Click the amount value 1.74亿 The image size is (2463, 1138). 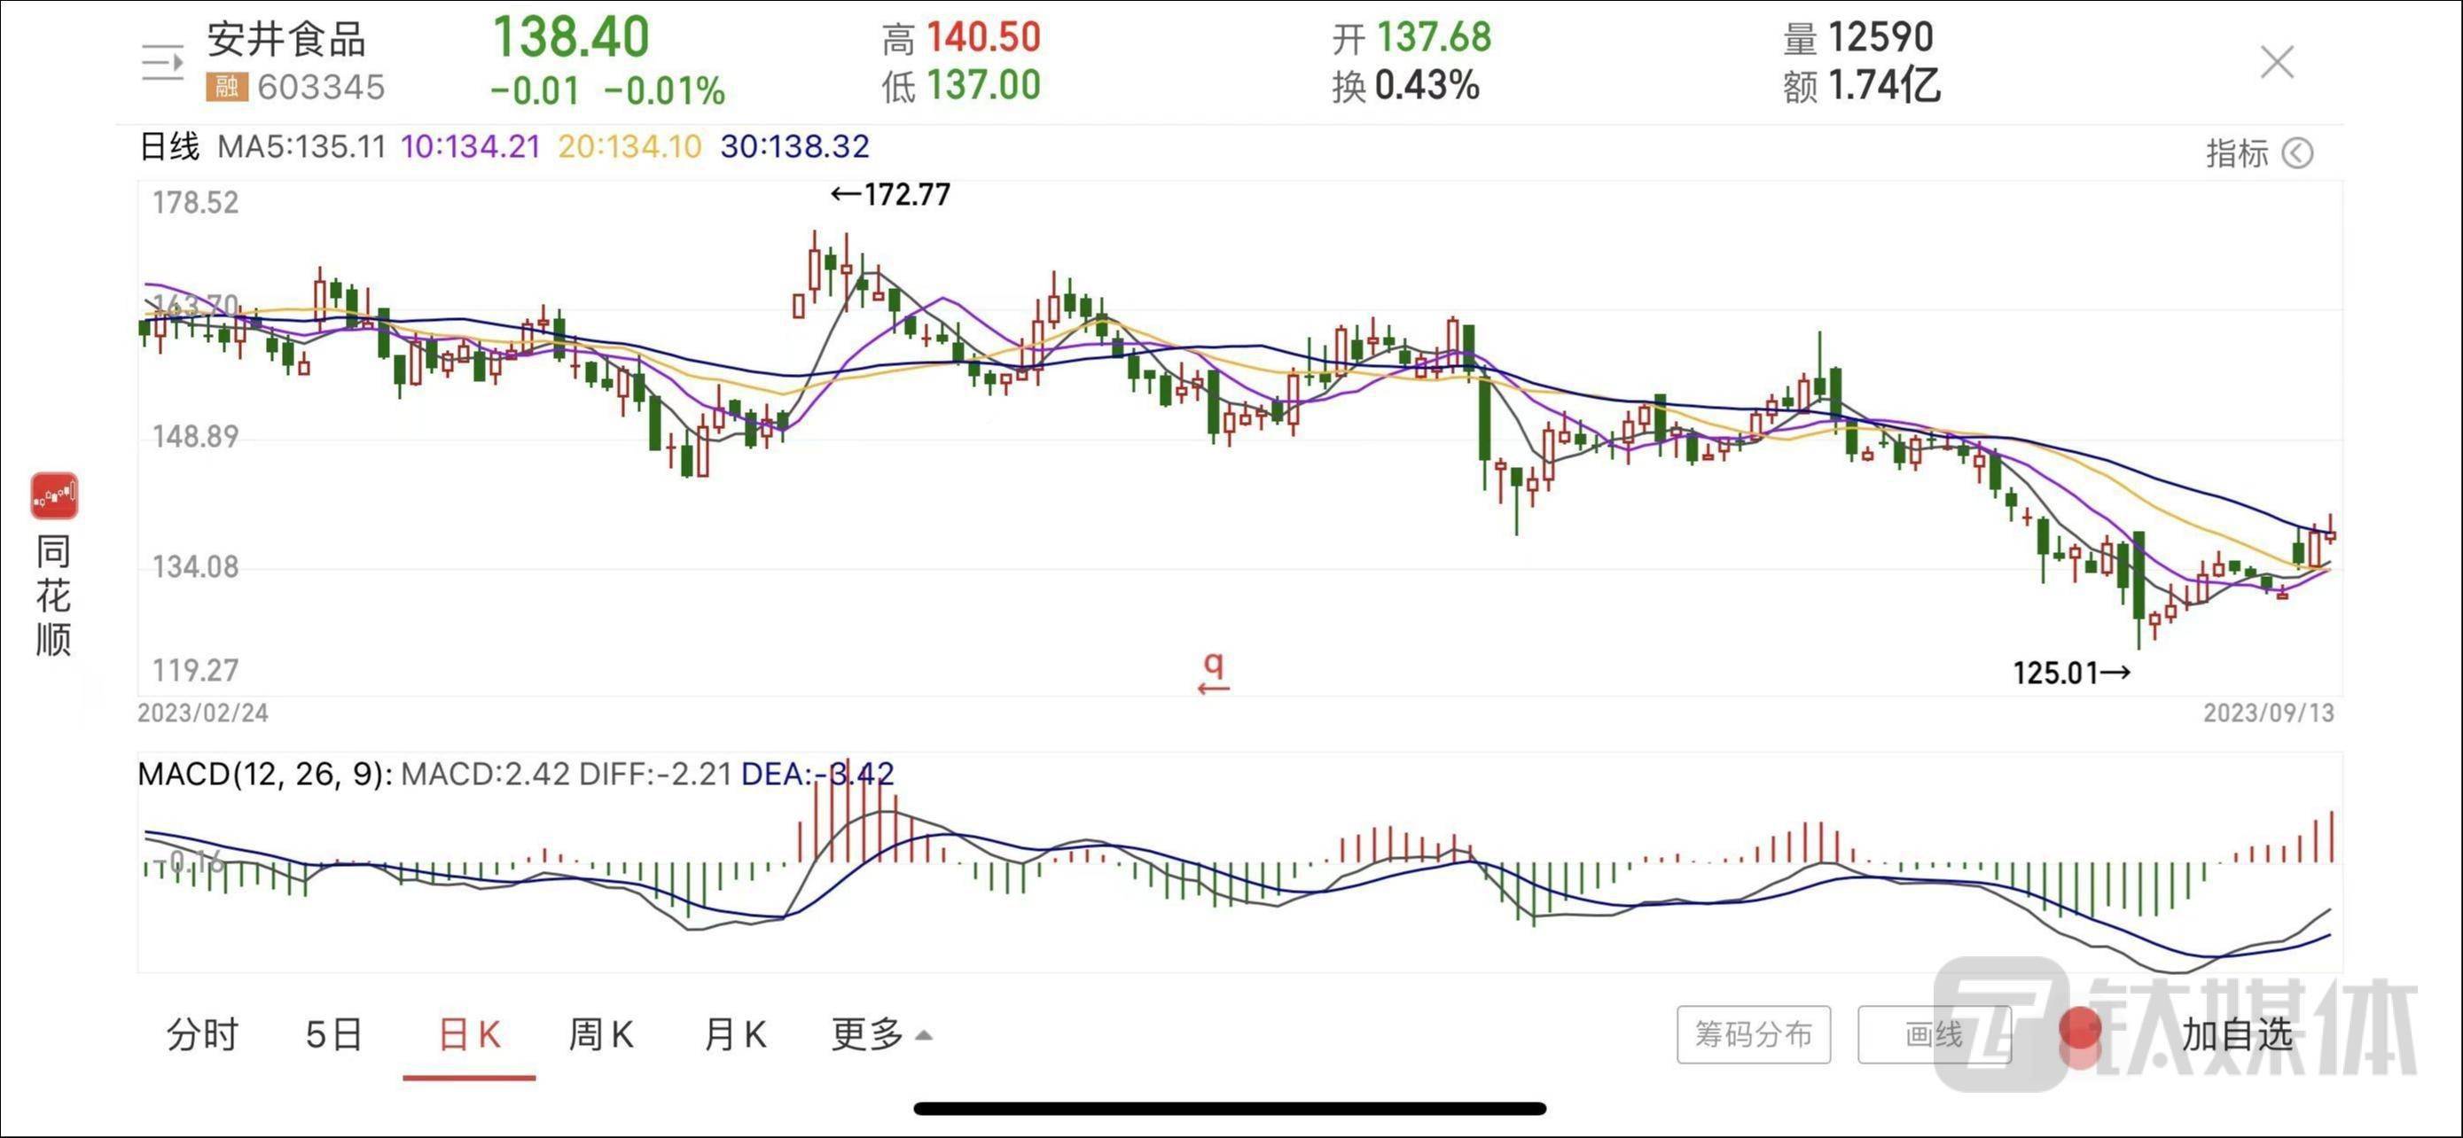[1883, 85]
